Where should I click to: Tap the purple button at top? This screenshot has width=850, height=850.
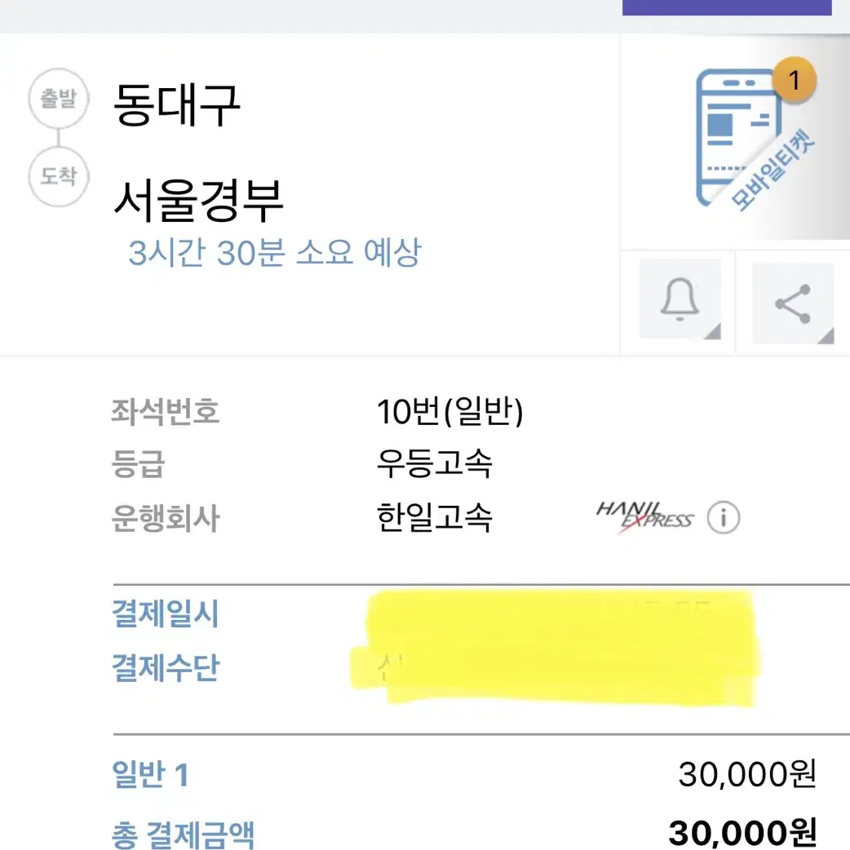pos(727,7)
